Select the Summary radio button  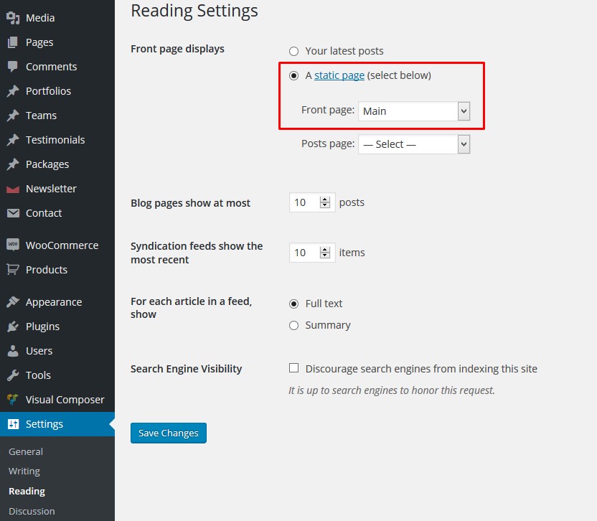click(293, 325)
